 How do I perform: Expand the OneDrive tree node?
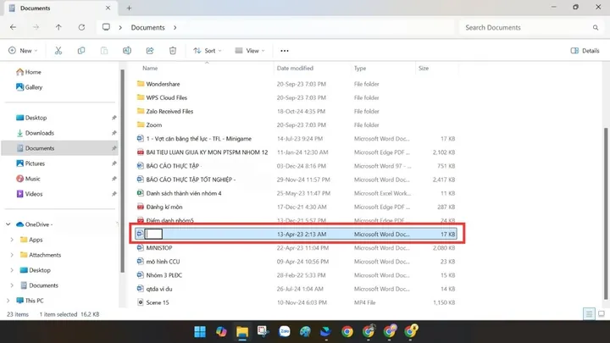[8, 224]
